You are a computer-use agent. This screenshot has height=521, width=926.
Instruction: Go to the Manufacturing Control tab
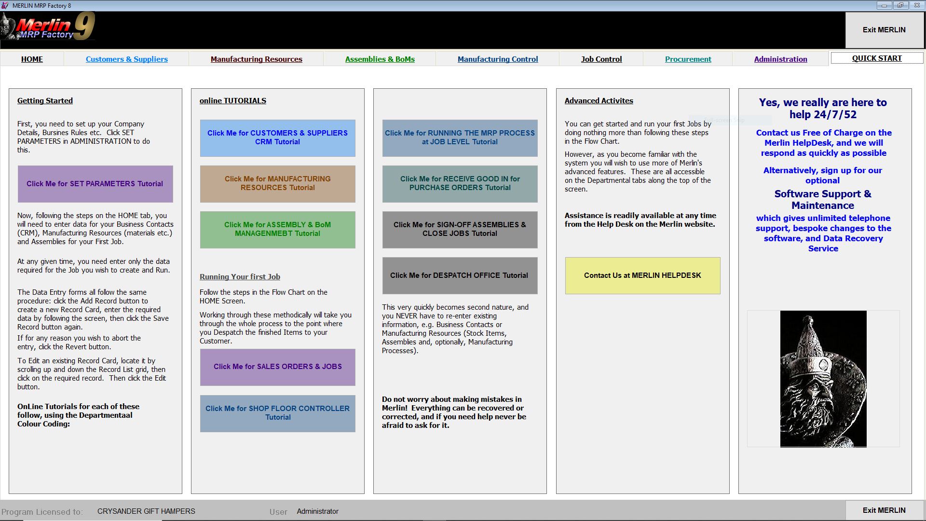pyautogui.click(x=497, y=59)
